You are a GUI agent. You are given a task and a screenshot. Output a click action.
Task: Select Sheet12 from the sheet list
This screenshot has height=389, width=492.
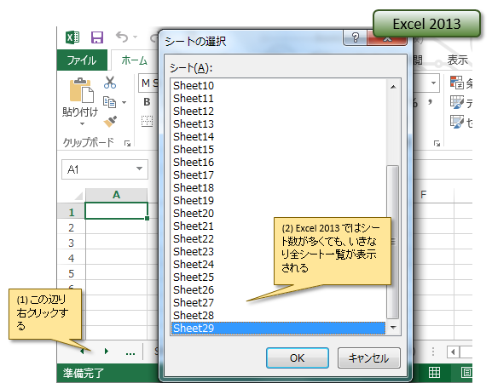click(278, 112)
